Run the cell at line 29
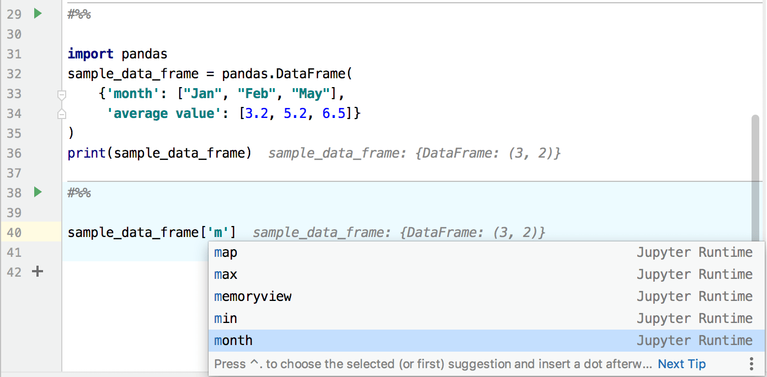 coord(37,14)
